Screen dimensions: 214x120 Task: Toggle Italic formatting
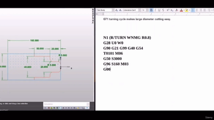point(155,10)
